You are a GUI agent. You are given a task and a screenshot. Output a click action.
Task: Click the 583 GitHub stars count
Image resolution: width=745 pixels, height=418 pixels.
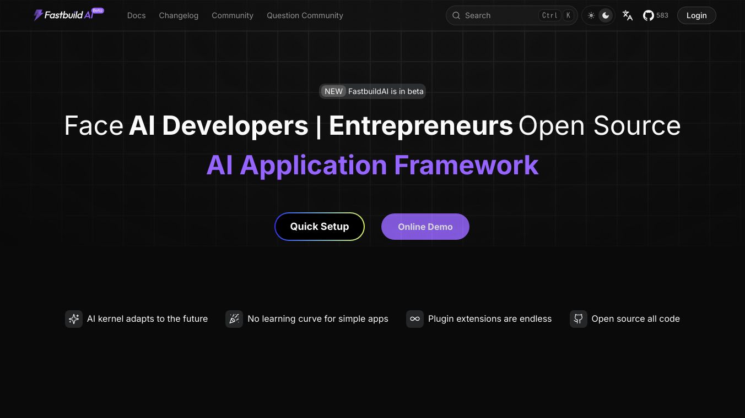pyautogui.click(x=662, y=15)
